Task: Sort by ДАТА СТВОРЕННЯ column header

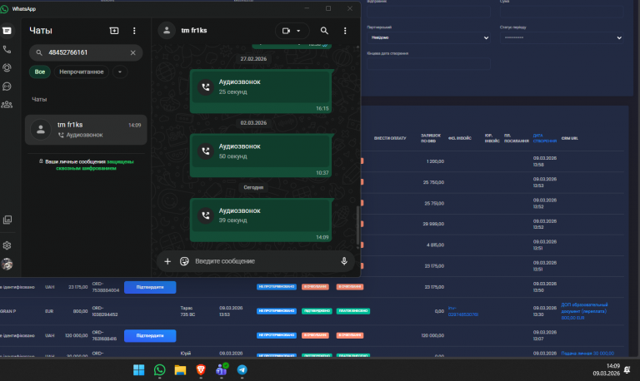Action: (544, 138)
